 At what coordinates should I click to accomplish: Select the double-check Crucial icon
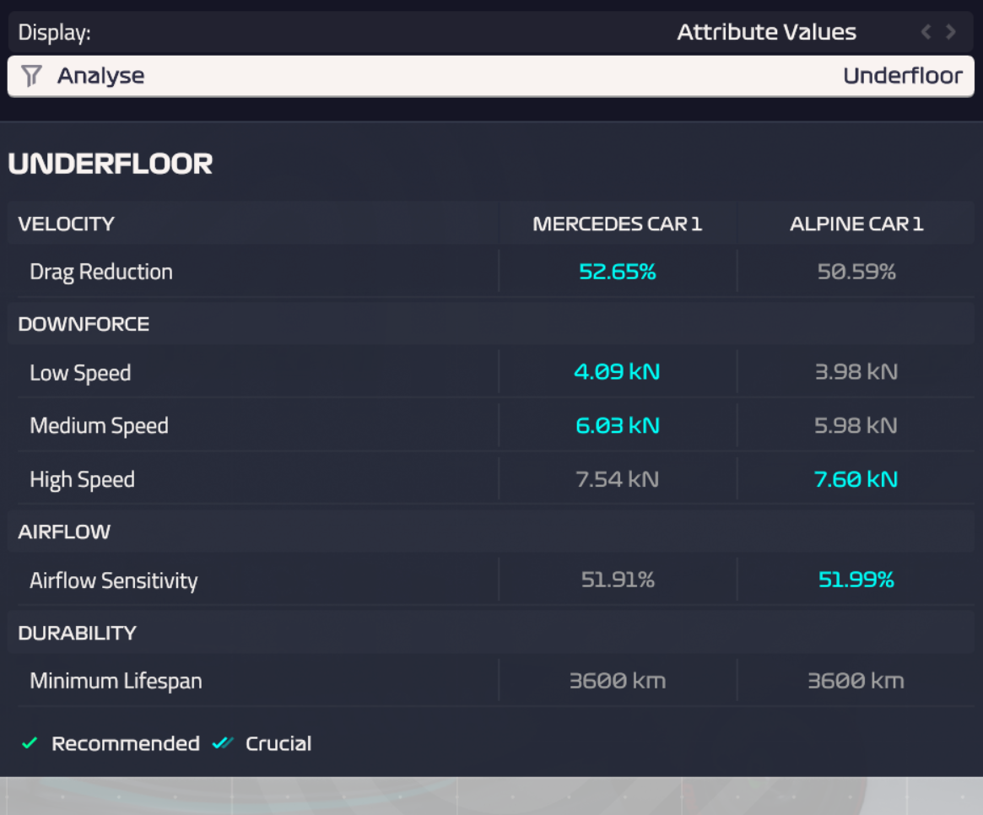(x=223, y=743)
